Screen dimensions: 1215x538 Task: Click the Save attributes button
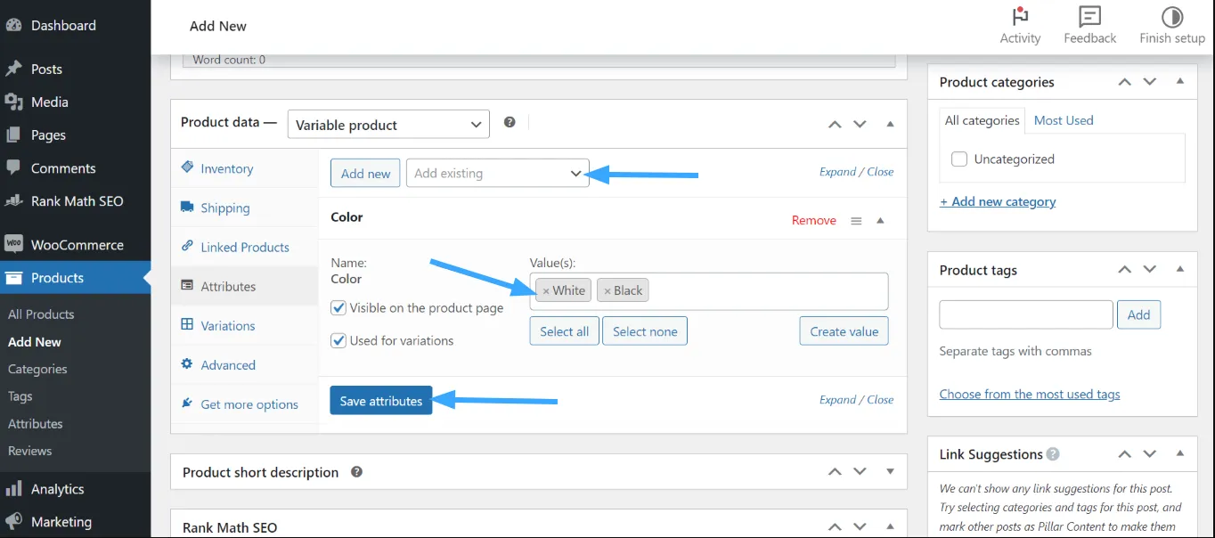pos(381,401)
